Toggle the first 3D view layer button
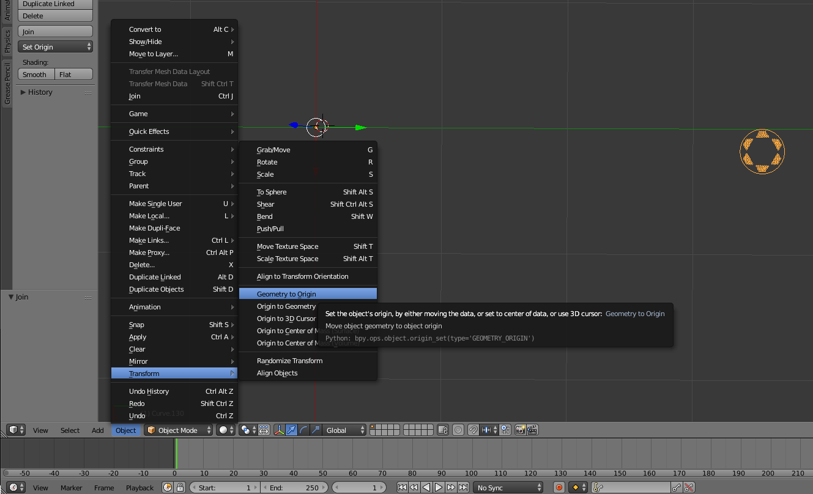813x494 pixels. point(373,427)
